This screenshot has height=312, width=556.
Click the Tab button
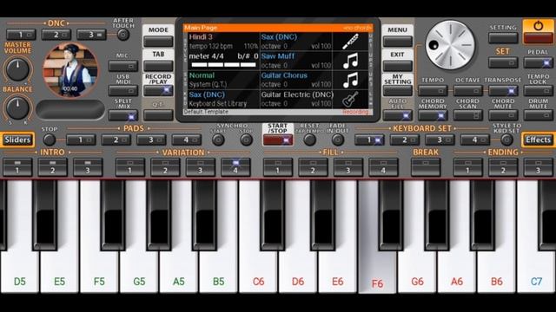pos(158,66)
